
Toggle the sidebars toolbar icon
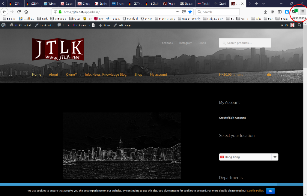tap(280, 12)
